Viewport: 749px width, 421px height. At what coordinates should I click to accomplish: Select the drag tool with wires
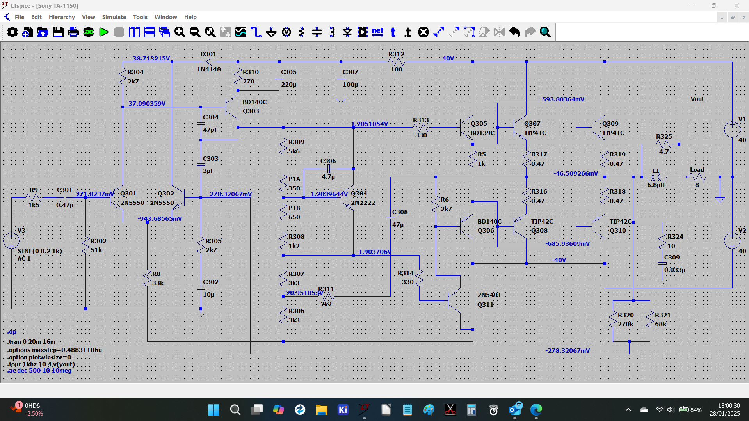click(x=469, y=32)
